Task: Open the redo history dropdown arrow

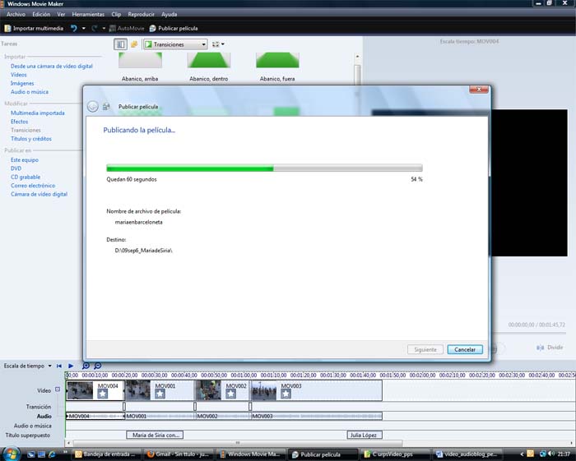Action: click(104, 28)
